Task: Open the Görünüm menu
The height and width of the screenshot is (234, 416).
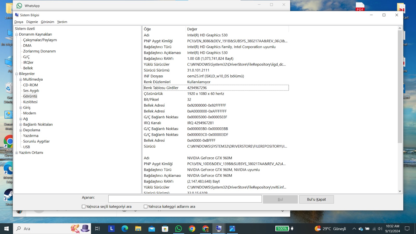Action: tap(48, 22)
